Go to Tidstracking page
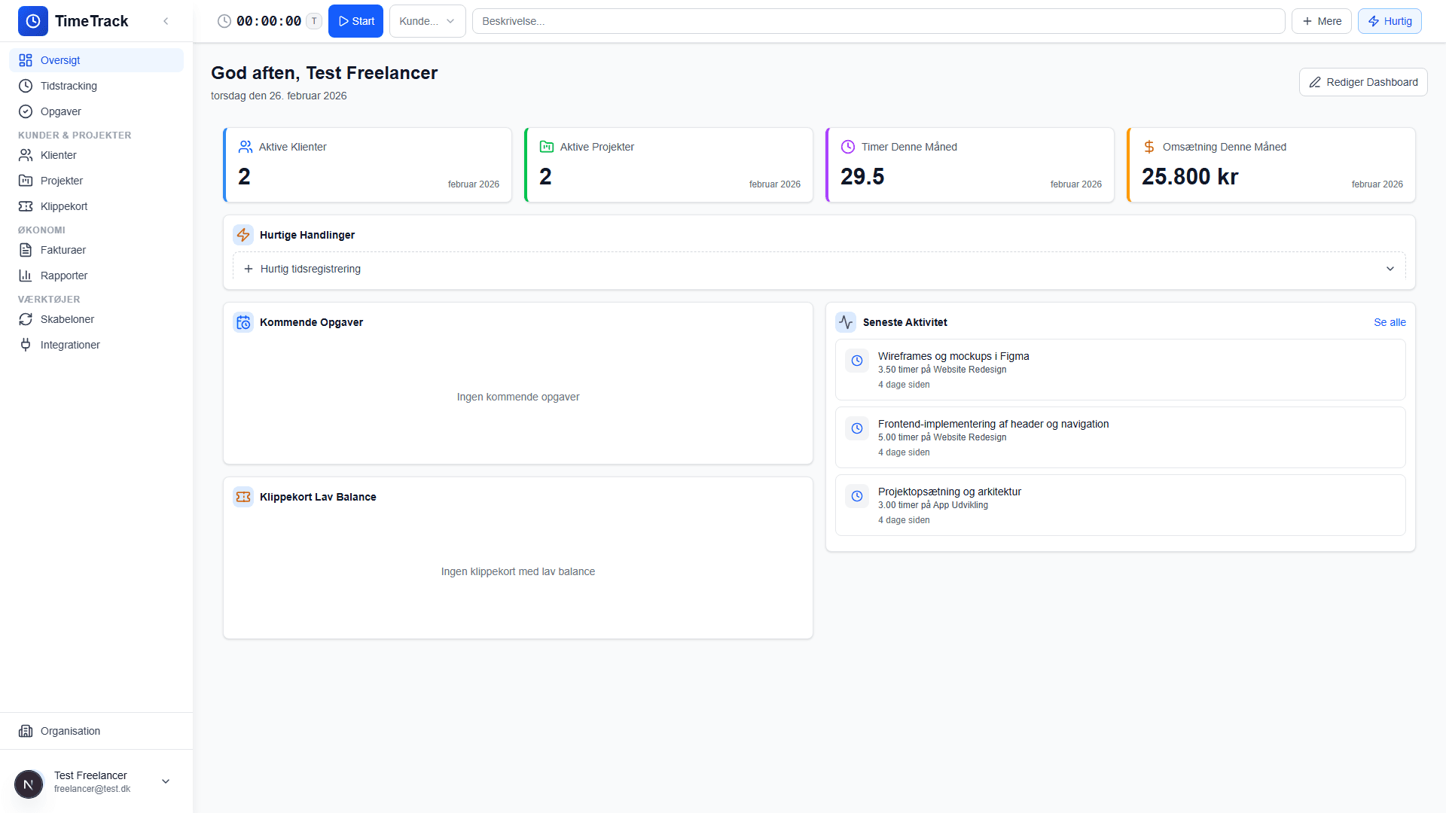The image size is (1446, 813). 96,86
